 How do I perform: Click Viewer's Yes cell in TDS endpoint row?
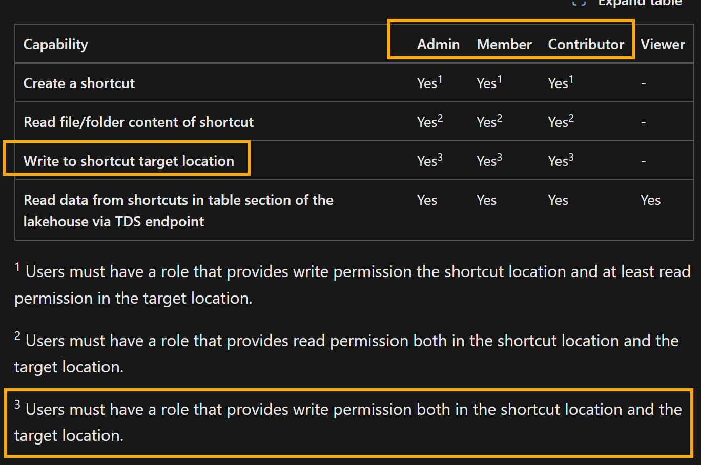pos(650,200)
